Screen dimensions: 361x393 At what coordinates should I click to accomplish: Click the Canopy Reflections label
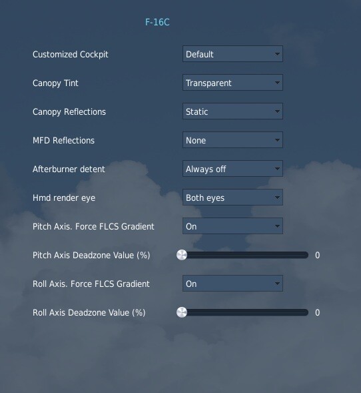69,112
